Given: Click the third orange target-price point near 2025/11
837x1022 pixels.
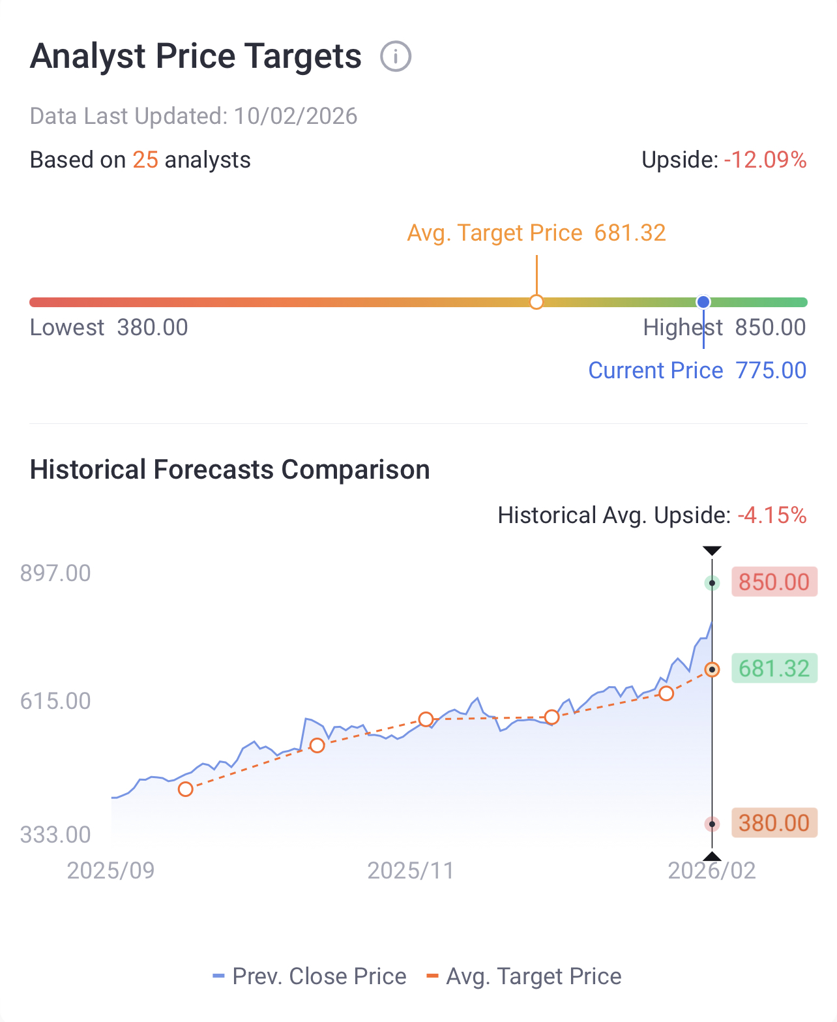Looking at the screenshot, I should pyautogui.click(x=426, y=719).
